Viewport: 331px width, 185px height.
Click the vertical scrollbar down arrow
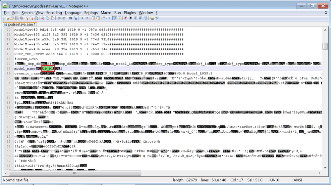pyautogui.click(x=325, y=168)
